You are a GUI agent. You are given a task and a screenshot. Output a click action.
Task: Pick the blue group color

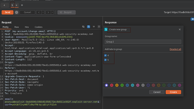[x=127, y=85]
